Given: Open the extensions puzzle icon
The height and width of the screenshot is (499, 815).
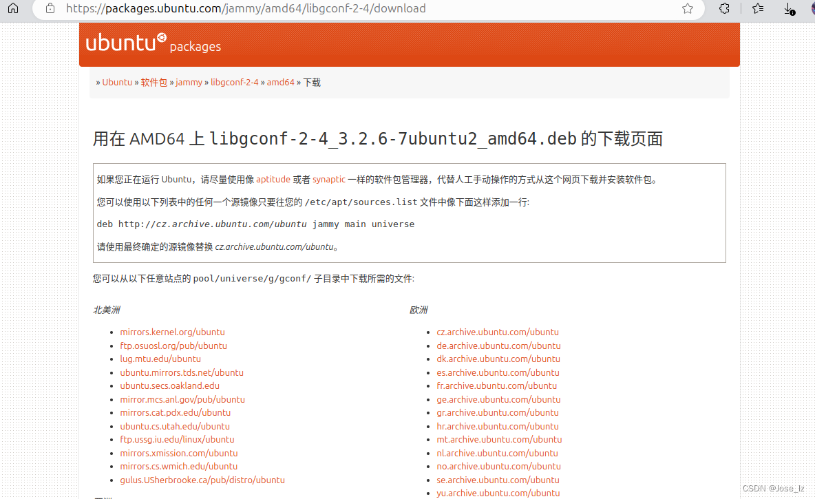Looking at the screenshot, I should pos(724,8).
